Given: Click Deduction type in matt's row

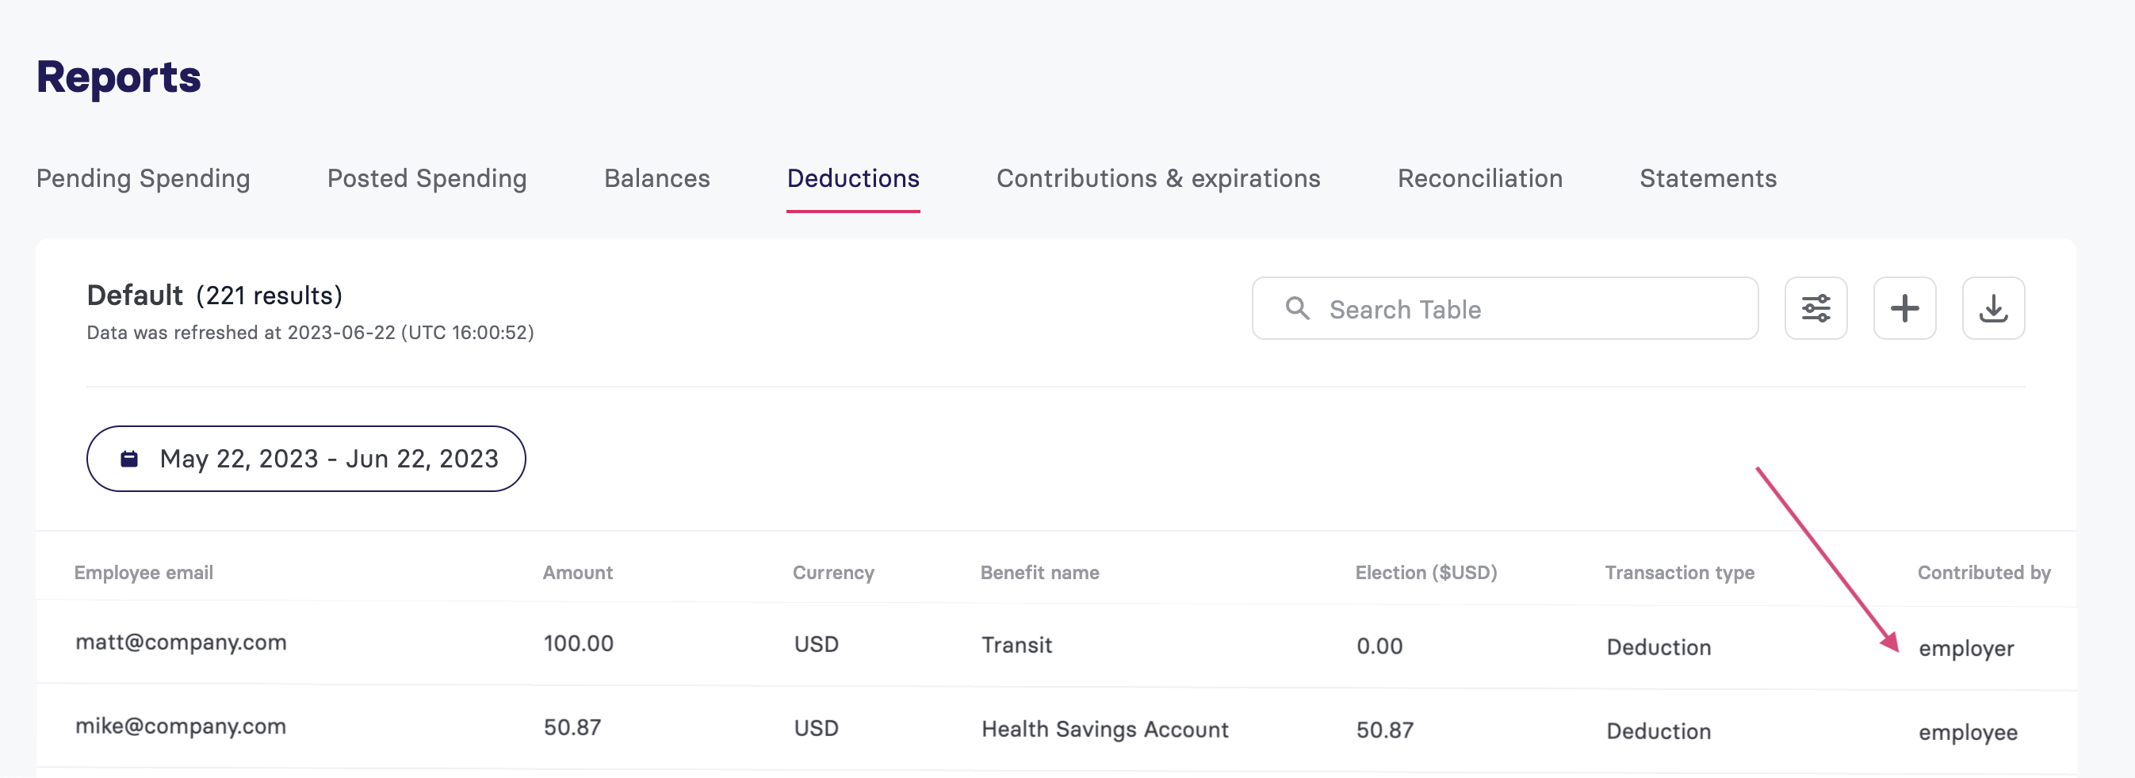Looking at the screenshot, I should coord(1659,647).
